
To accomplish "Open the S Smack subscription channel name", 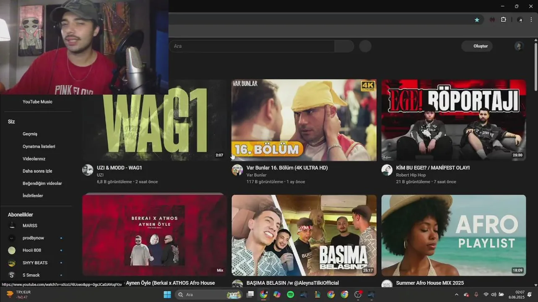I will click(31, 275).
